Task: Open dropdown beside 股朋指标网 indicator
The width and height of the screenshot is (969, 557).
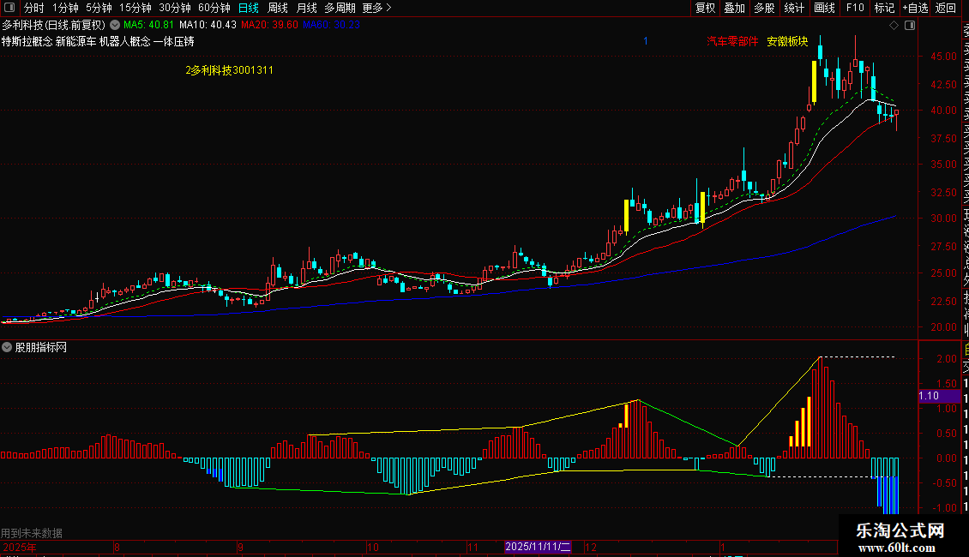Action: (x=7, y=348)
